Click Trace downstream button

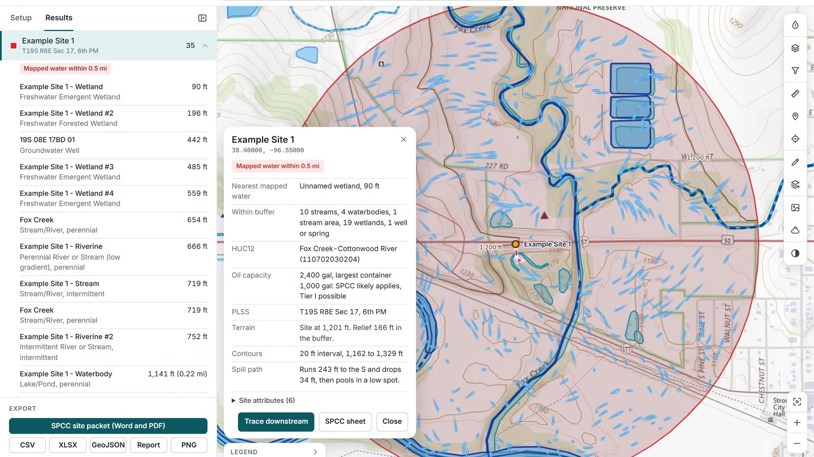[276, 421]
